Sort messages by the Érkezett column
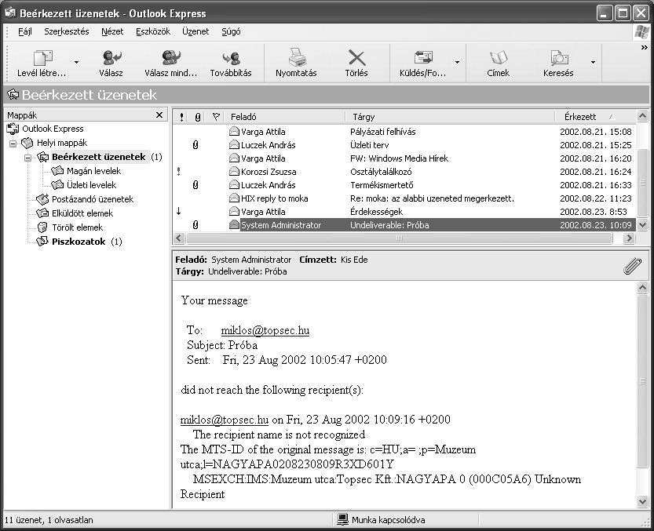 [596, 117]
